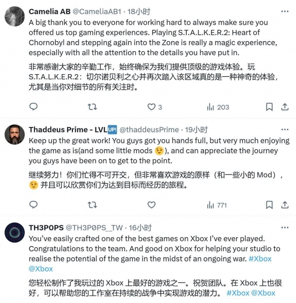
Task: Retweet Thaddeus Prime's post
Action: click(x=92, y=205)
